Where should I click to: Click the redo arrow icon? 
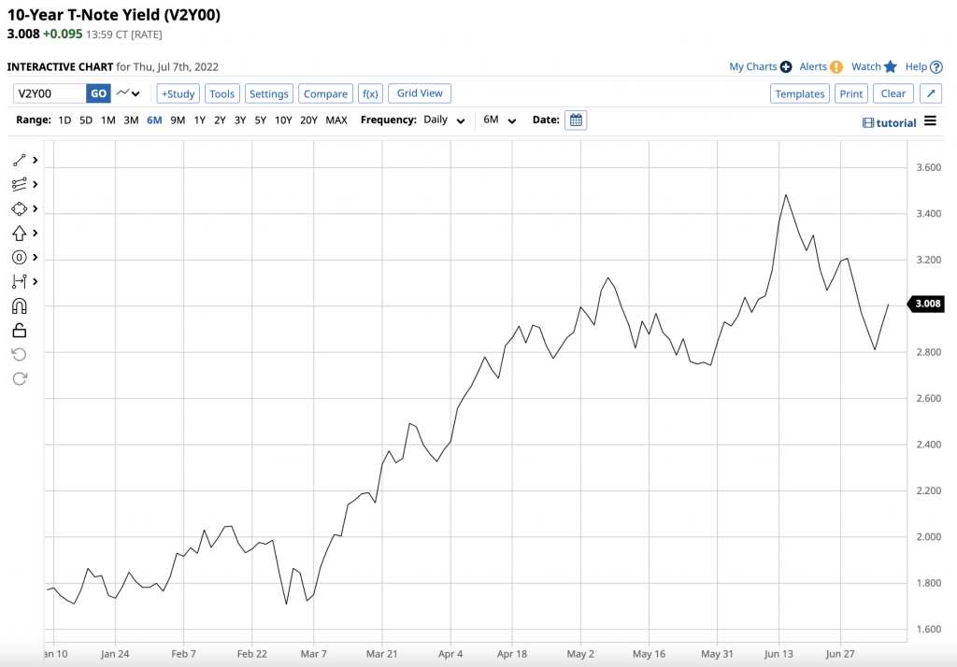pos(19,379)
